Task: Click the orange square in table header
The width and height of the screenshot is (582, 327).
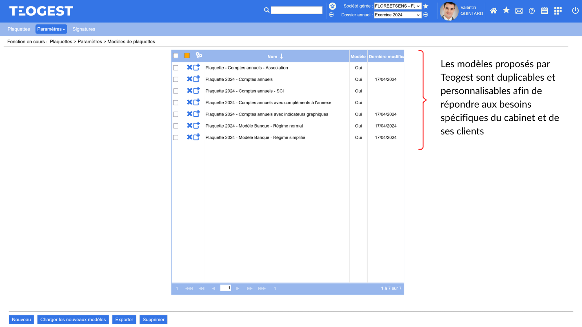Action: (x=187, y=56)
